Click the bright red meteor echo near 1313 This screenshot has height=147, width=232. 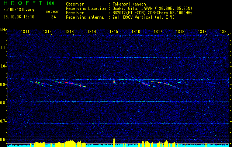(70, 83)
